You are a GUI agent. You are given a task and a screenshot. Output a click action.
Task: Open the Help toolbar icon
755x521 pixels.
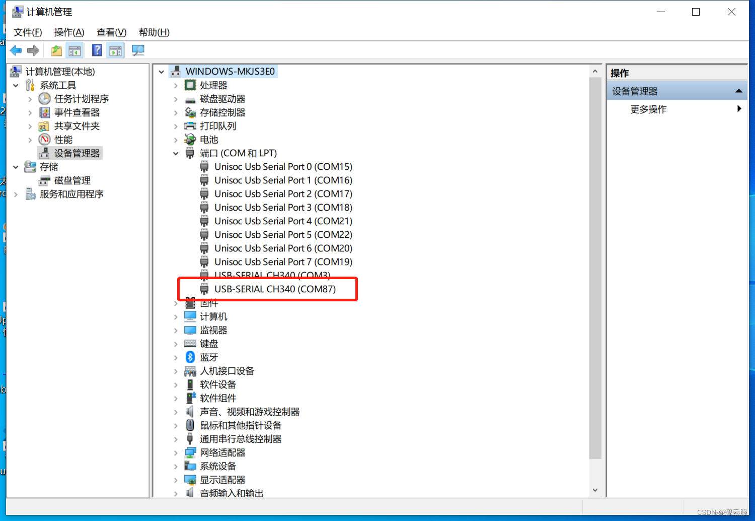[x=97, y=50]
